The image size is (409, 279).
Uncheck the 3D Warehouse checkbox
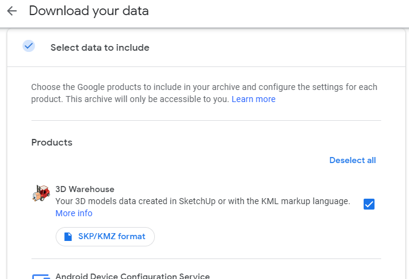369,204
